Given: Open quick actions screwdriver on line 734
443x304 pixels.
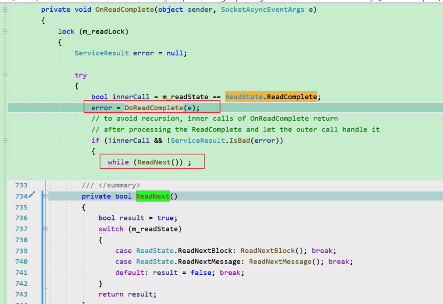Looking at the screenshot, I should 32,194.
